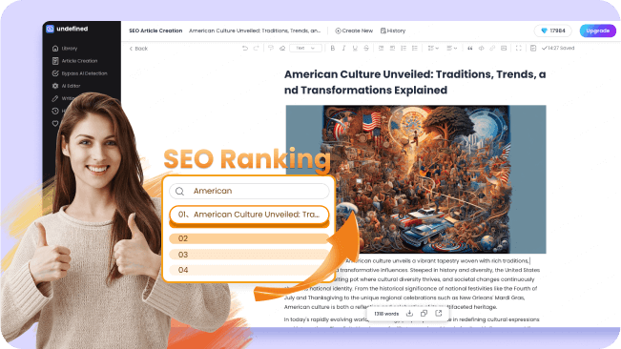
Task: Copy the article with copy icon
Action: [424, 314]
